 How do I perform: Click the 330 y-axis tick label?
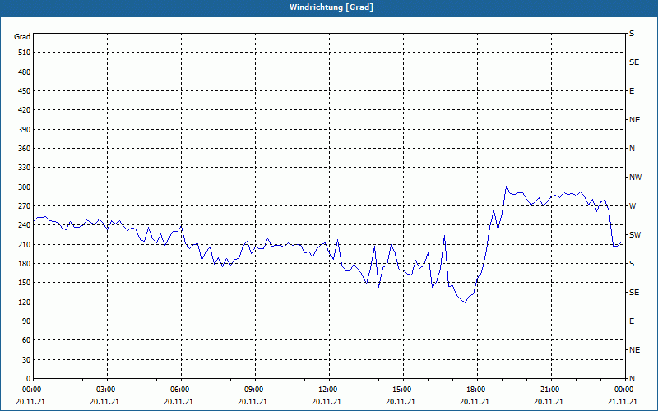click(x=25, y=168)
